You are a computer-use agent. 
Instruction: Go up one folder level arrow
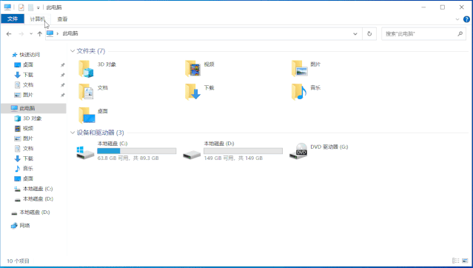click(x=39, y=34)
